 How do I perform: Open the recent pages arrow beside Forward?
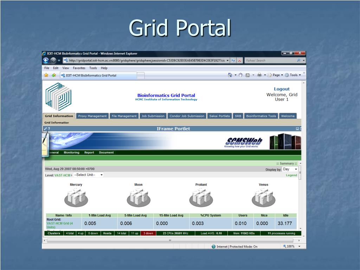59,60
